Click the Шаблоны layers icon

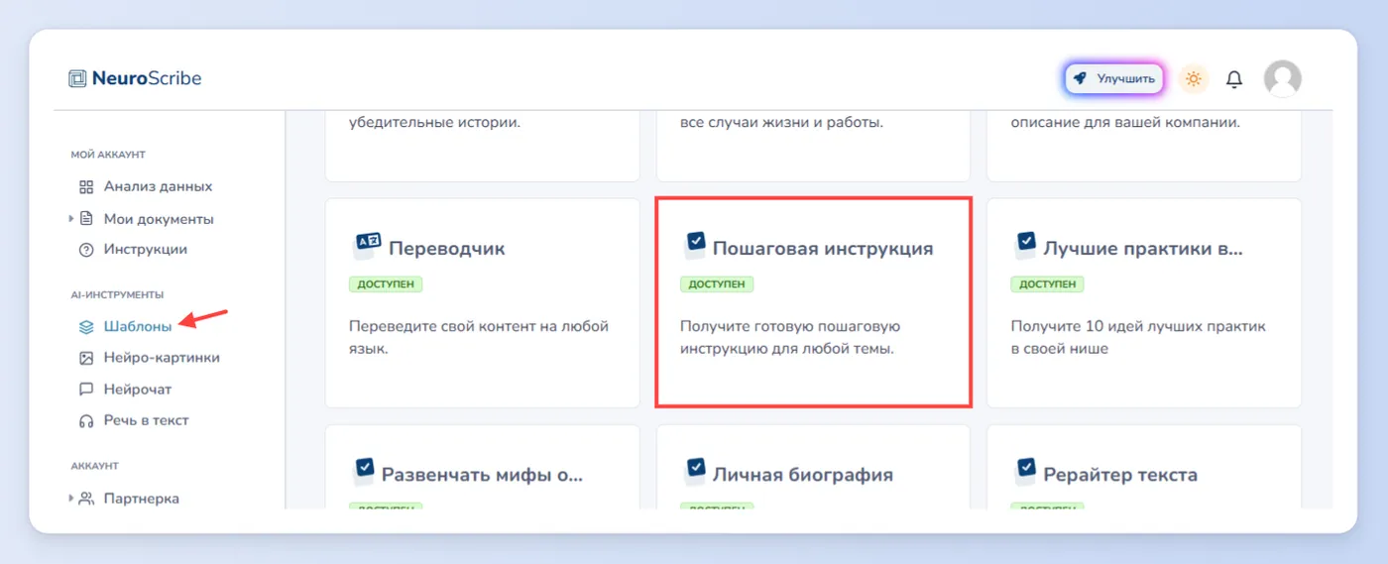tap(86, 326)
